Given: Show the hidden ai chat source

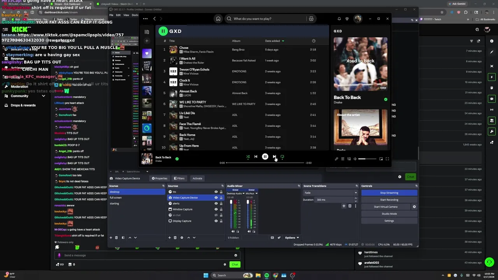Looking at the screenshot, I should point(216,215).
